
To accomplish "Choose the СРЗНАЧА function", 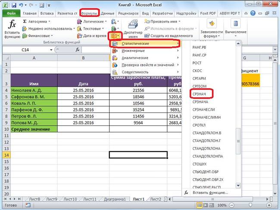I will pos(200,102).
